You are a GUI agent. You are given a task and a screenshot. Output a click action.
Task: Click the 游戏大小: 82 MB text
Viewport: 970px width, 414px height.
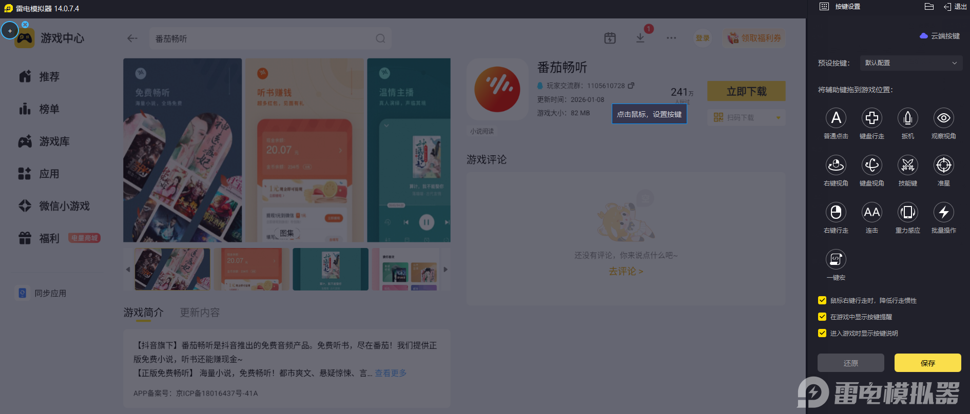(564, 113)
